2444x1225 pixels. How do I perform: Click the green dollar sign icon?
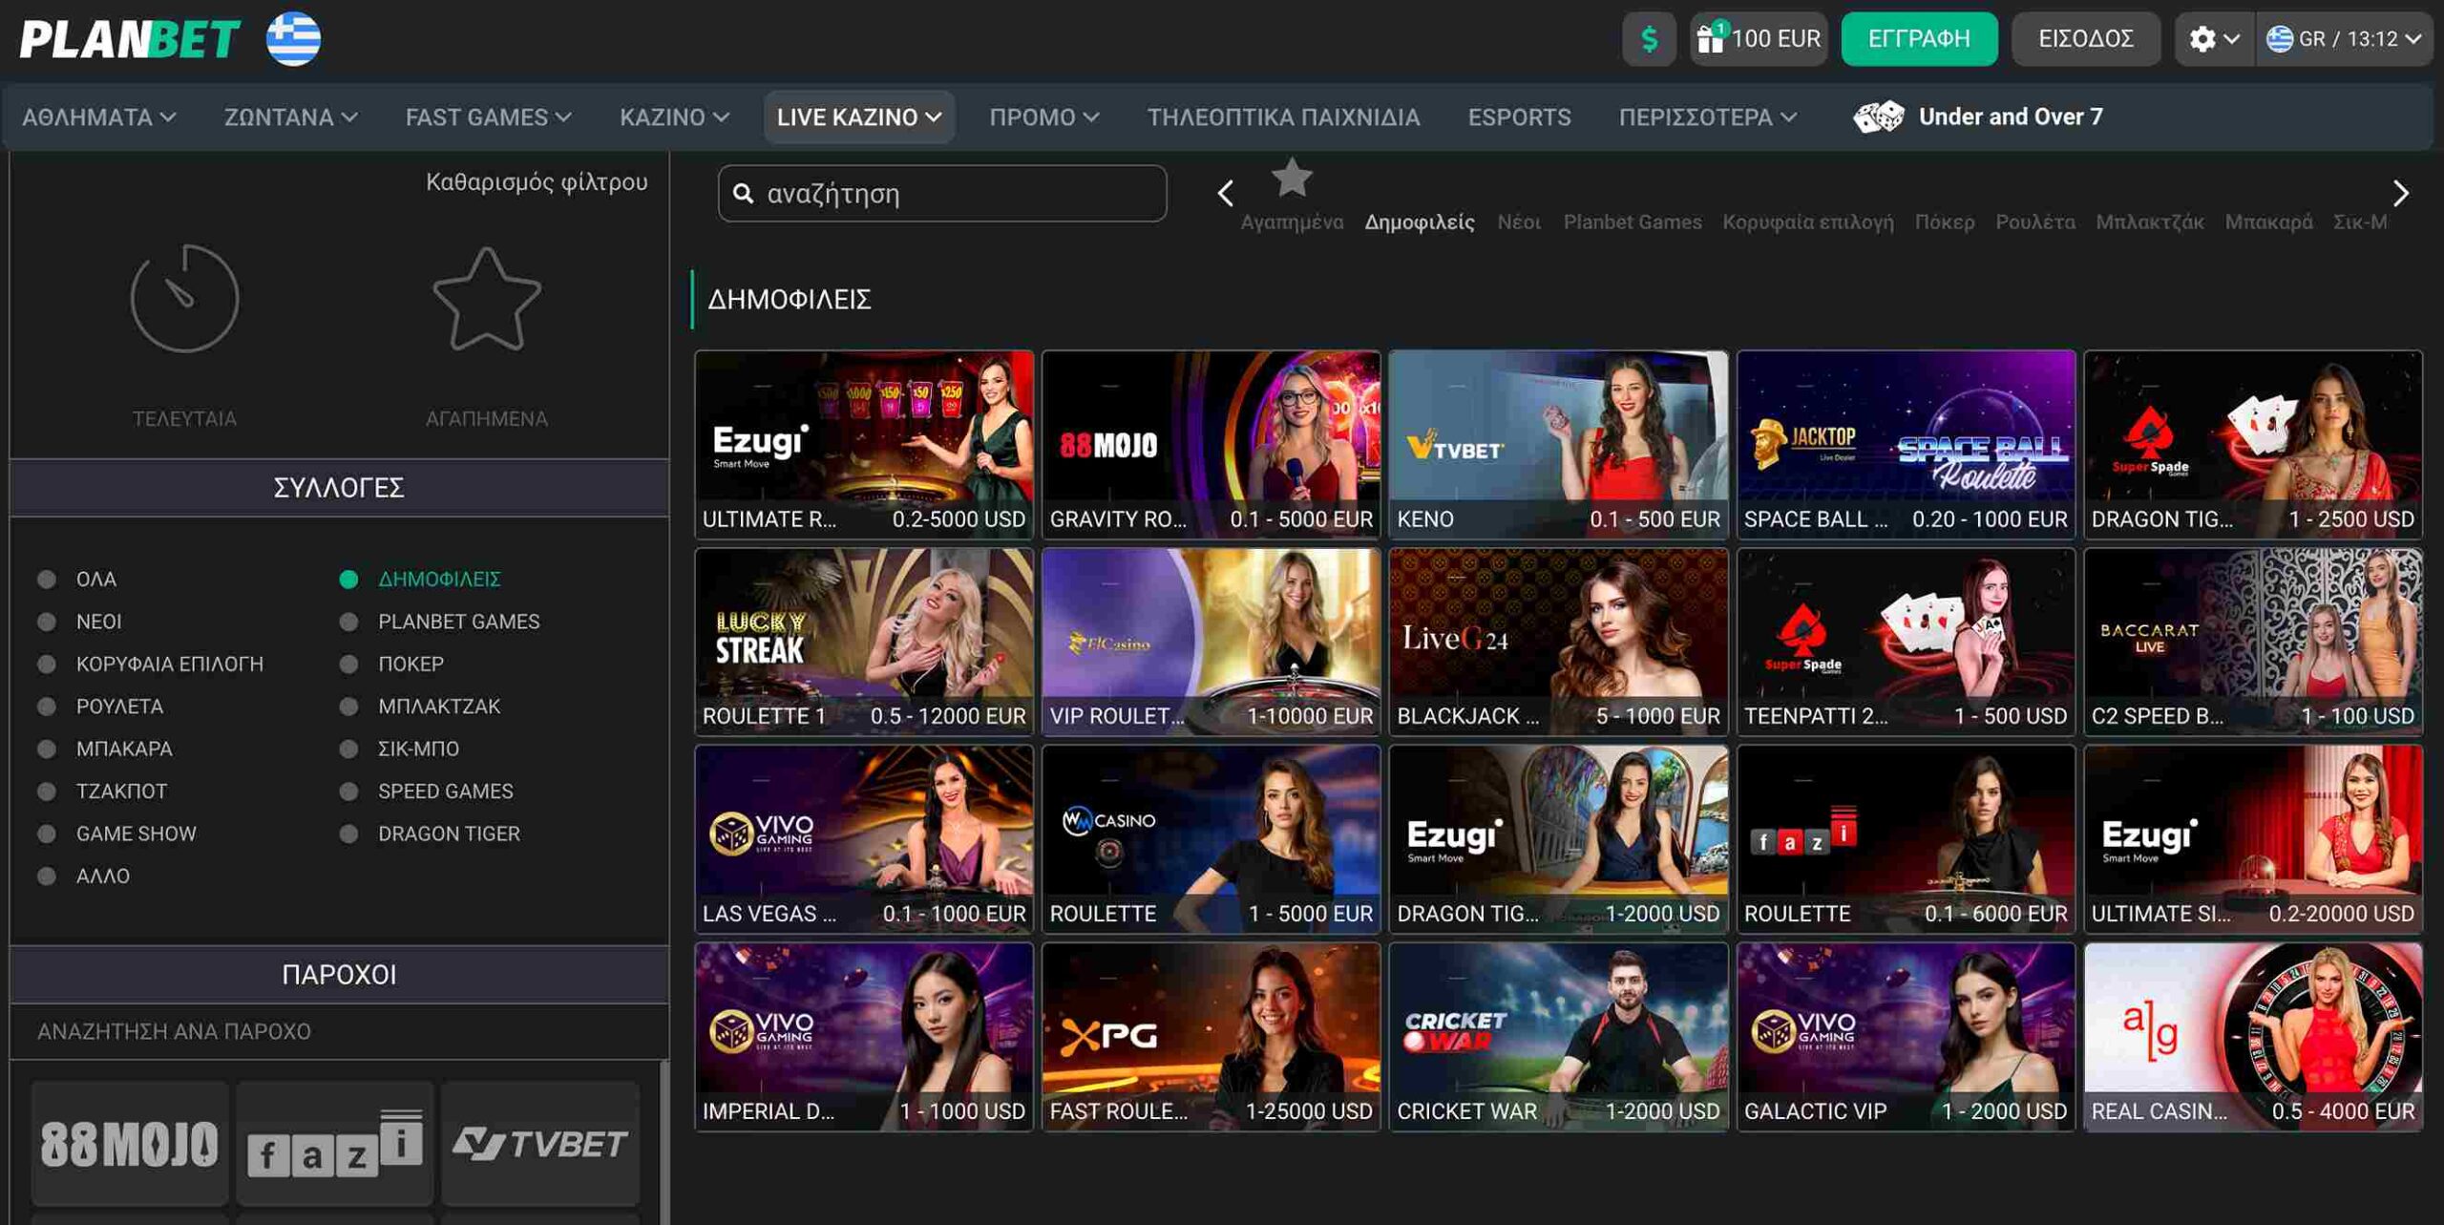1649,39
